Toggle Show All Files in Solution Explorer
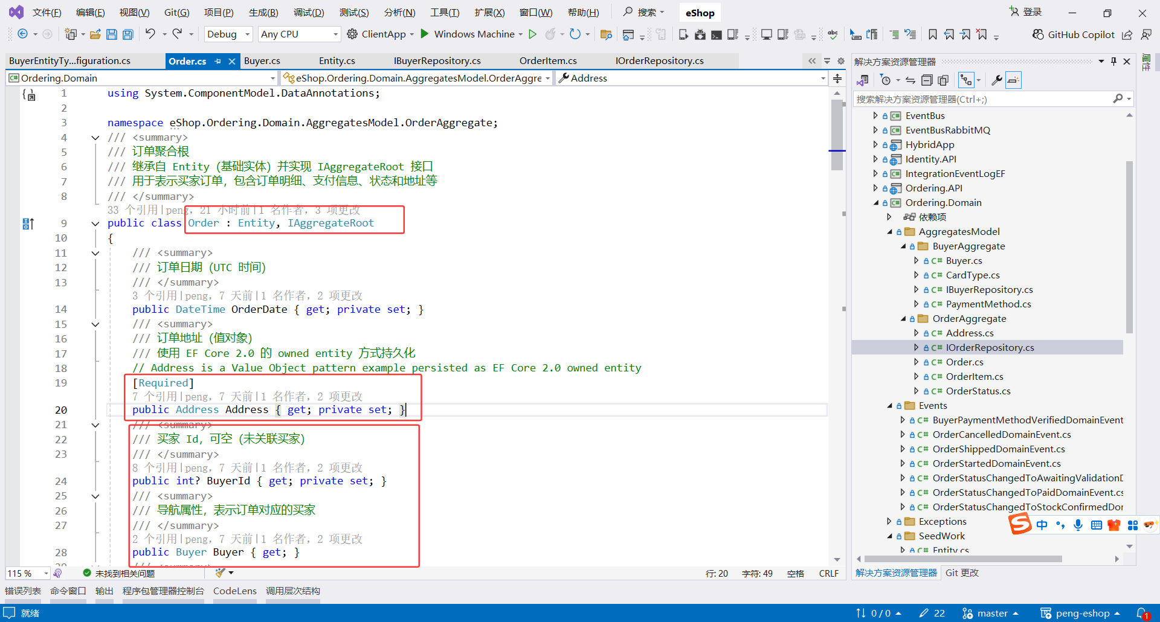This screenshot has width=1160, height=622. [943, 80]
